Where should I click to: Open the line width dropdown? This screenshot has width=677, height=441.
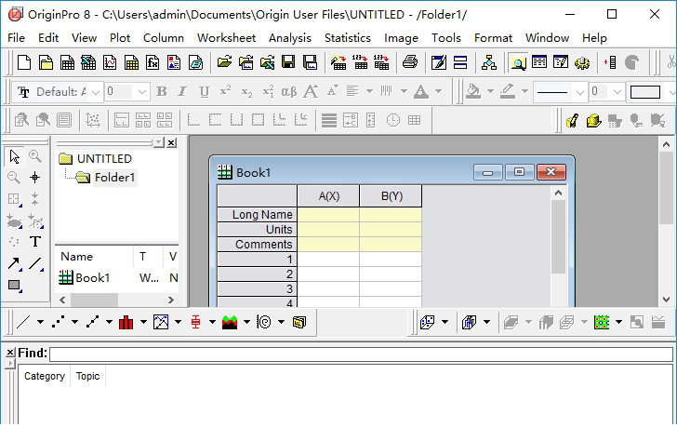click(x=617, y=92)
